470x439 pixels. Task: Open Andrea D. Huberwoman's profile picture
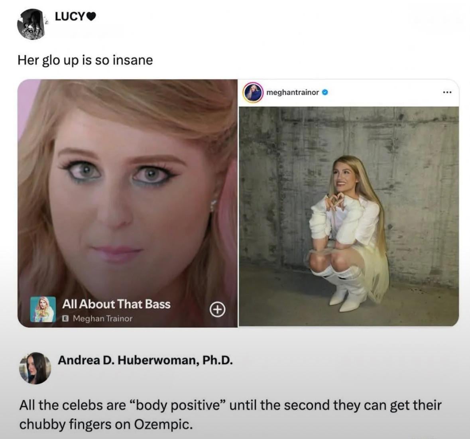pos(35,368)
